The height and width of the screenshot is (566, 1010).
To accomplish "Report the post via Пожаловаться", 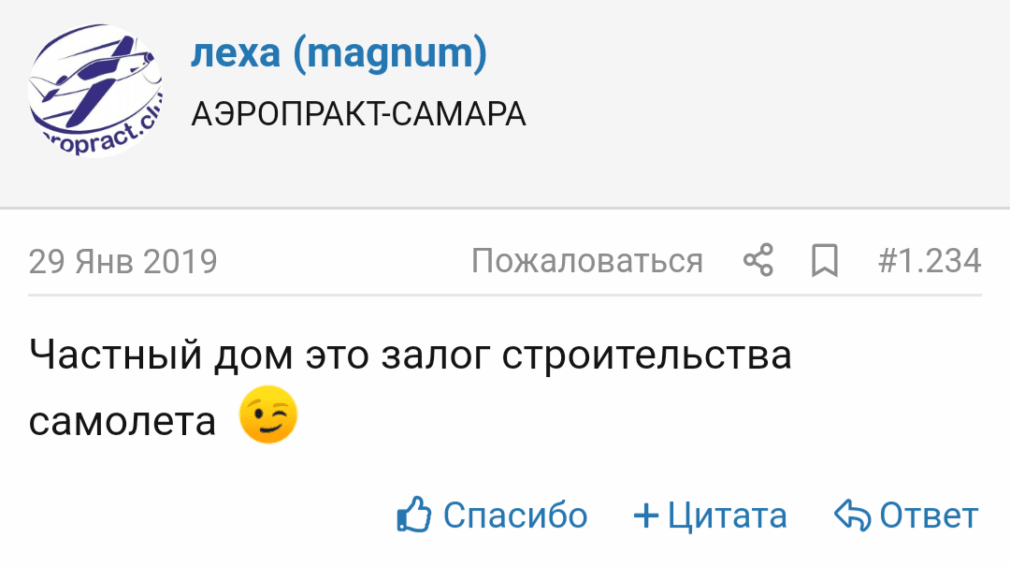I will (586, 261).
